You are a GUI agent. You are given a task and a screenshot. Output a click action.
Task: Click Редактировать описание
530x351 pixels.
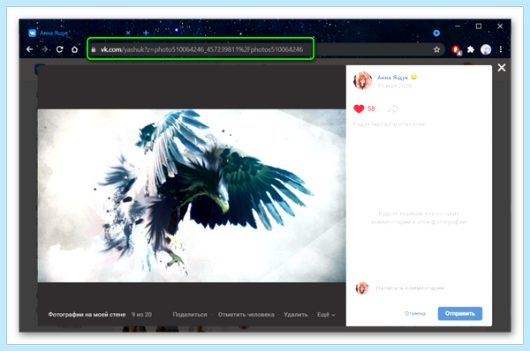(x=390, y=124)
